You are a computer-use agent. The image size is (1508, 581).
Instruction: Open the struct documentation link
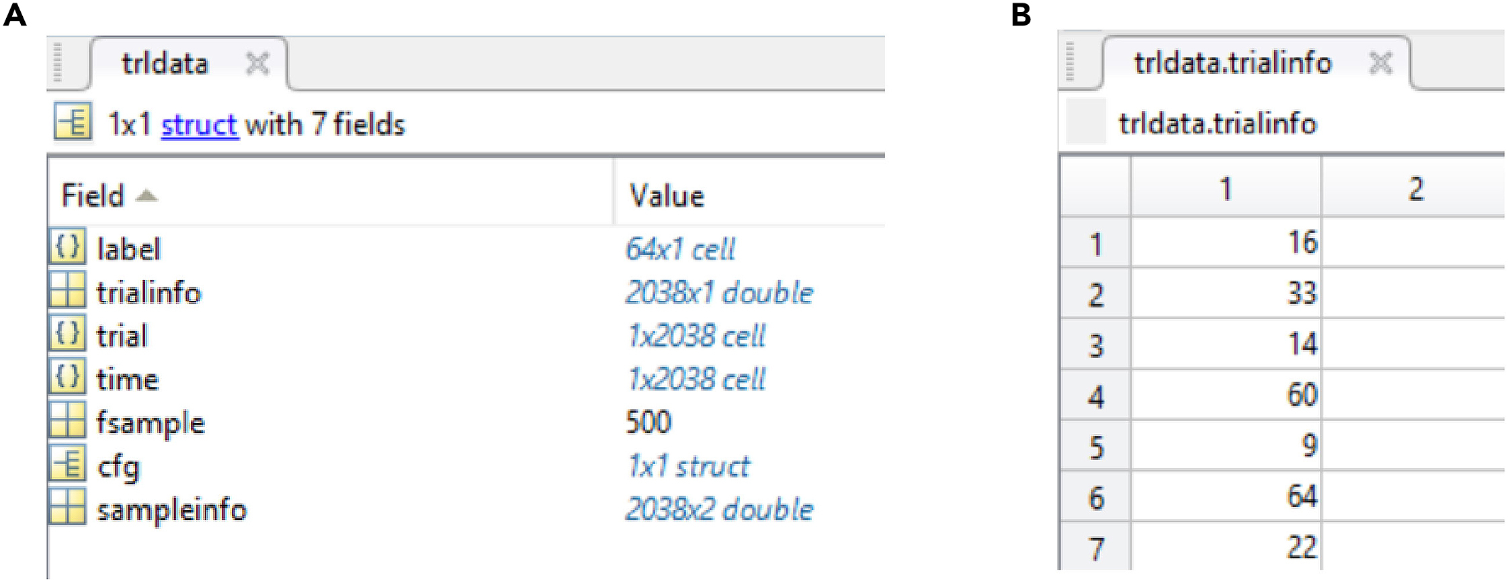tap(199, 125)
